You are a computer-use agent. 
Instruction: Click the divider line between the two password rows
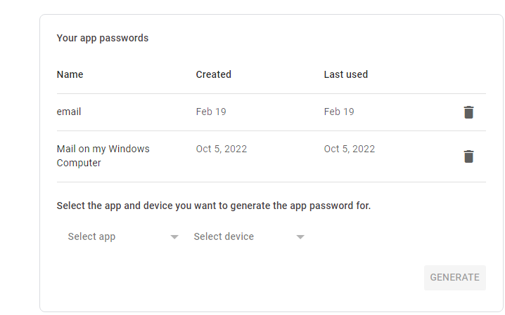(271, 131)
